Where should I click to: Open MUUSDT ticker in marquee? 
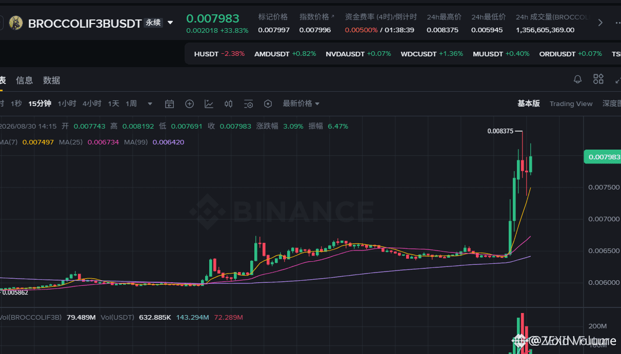[x=501, y=54]
